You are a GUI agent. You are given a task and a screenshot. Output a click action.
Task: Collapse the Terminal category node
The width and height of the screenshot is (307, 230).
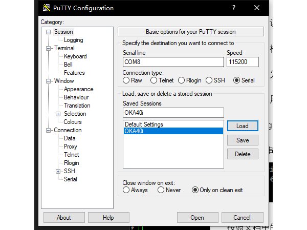point(49,48)
